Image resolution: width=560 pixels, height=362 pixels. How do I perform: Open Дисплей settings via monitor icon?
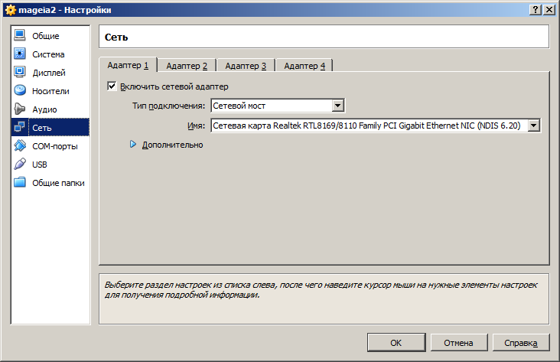[x=20, y=73]
